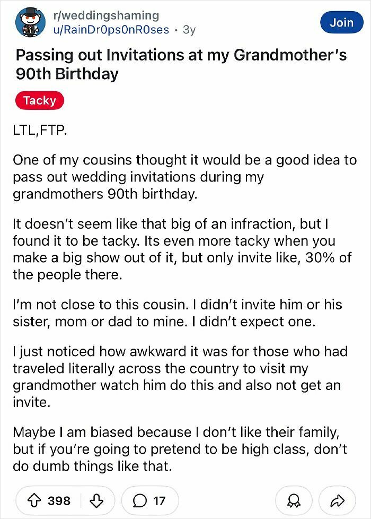Image resolution: width=371 pixels, height=519 pixels.
Task: Open comments via the speech bubble icon
Action: (x=141, y=500)
